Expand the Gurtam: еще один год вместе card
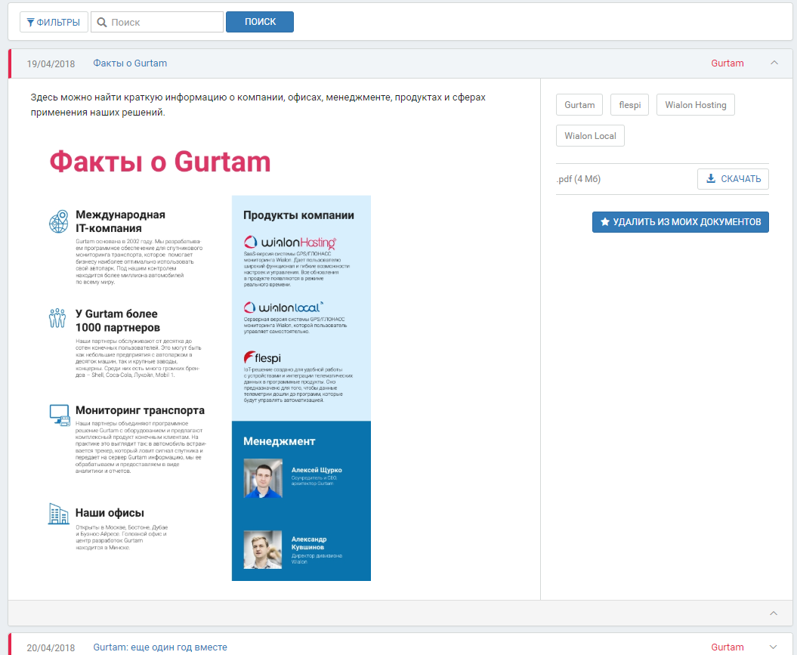The image size is (797, 655). click(x=774, y=647)
